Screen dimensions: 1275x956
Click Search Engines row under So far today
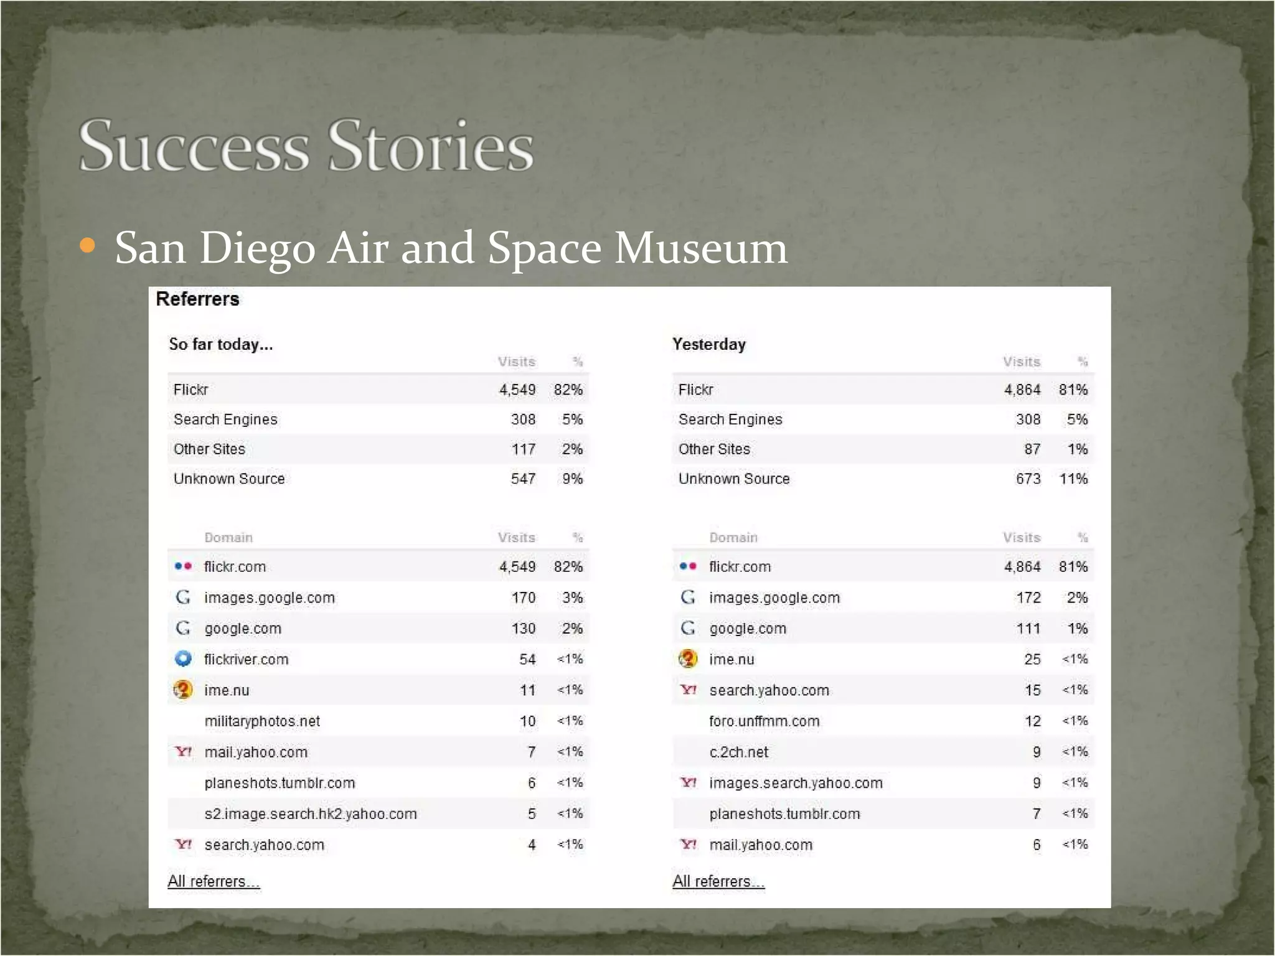click(x=379, y=419)
